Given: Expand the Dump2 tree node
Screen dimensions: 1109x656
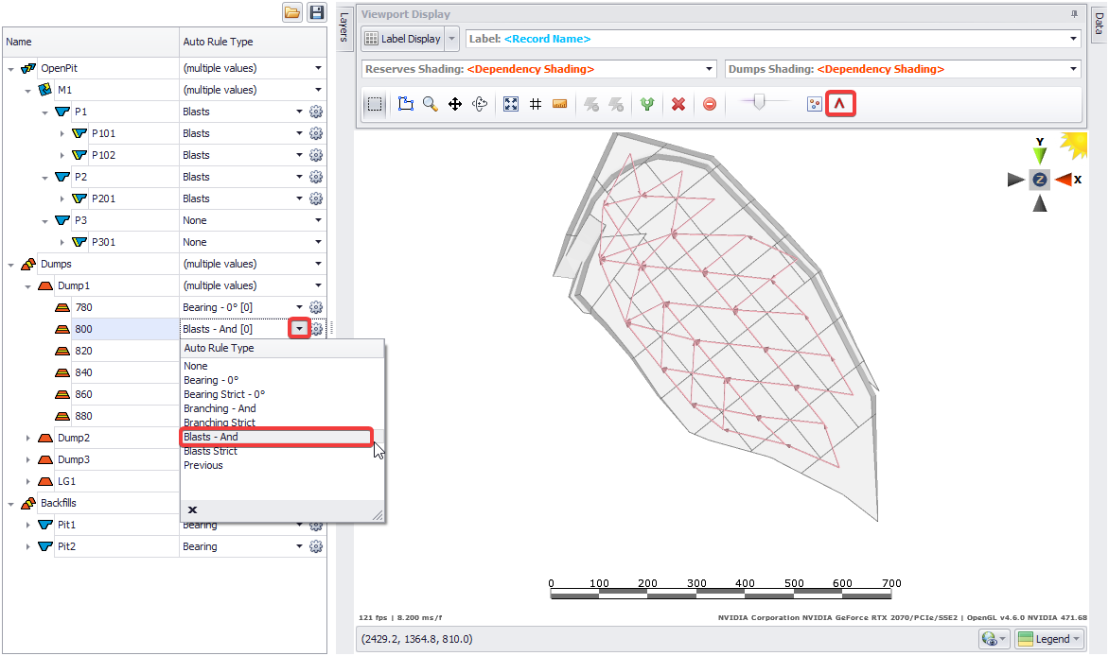Looking at the screenshot, I should coord(28,438).
